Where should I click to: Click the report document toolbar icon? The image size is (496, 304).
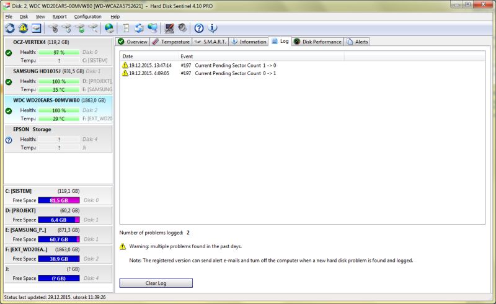[126, 28]
